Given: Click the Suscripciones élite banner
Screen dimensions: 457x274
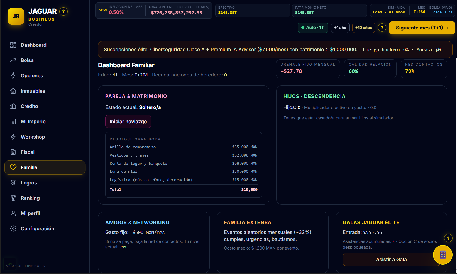Looking at the screenshot, I should (x=275, y=50).
